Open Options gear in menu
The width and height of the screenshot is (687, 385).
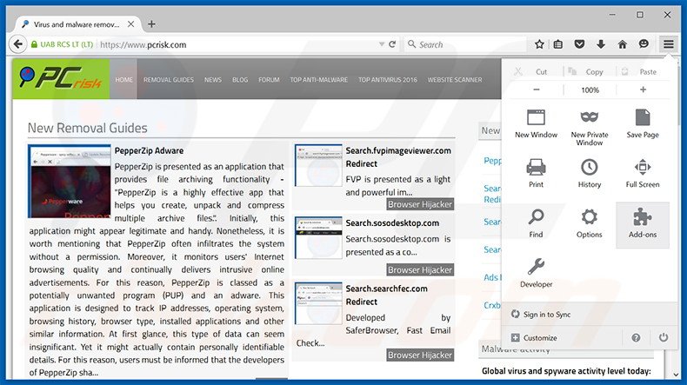pos(590,223)
